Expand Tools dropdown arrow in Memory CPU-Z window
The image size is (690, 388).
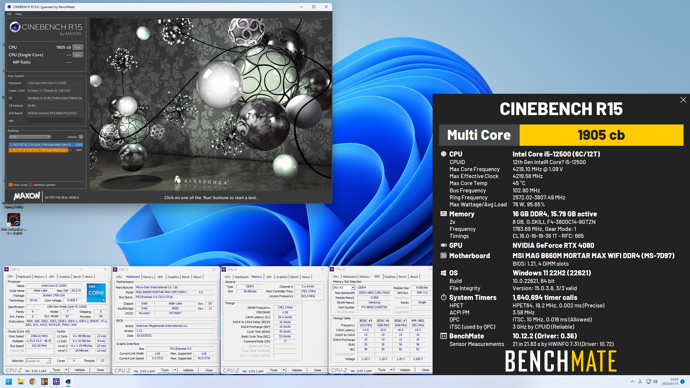click(x=284, y=370)
